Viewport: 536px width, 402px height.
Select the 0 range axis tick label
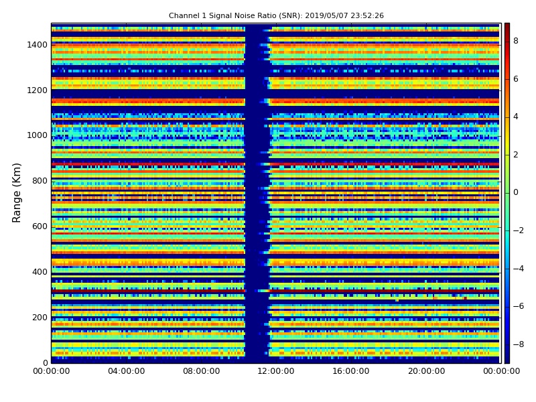click(45, 362)
